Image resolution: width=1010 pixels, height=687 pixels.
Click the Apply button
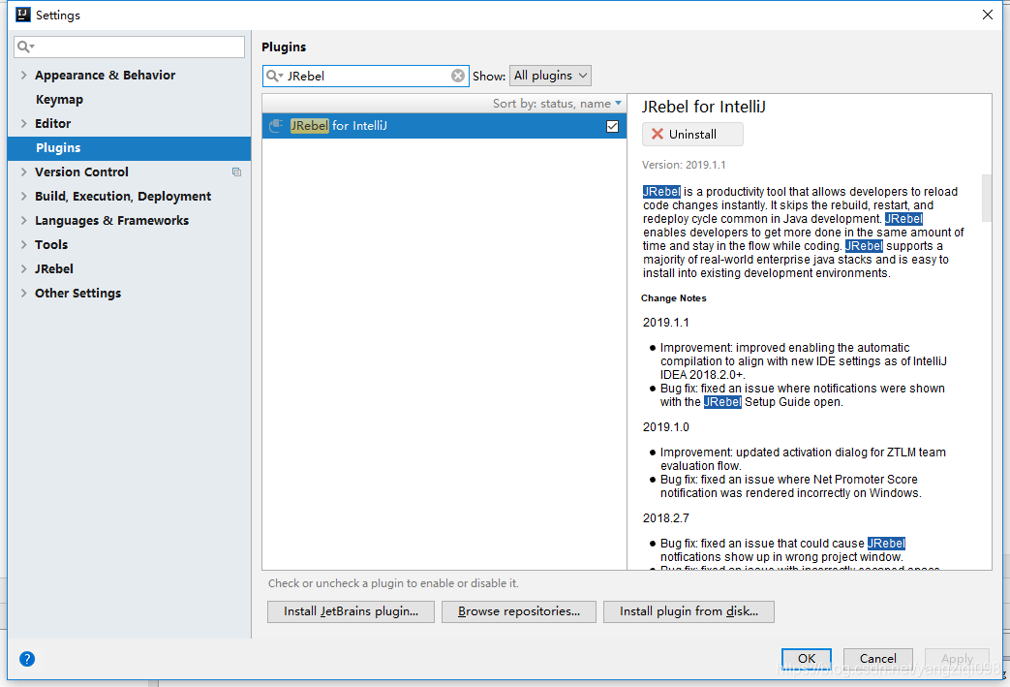[957, 659]
